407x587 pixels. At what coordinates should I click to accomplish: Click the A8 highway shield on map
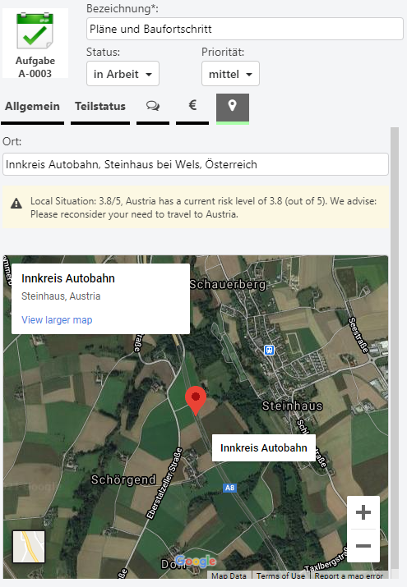coord(229,488)
